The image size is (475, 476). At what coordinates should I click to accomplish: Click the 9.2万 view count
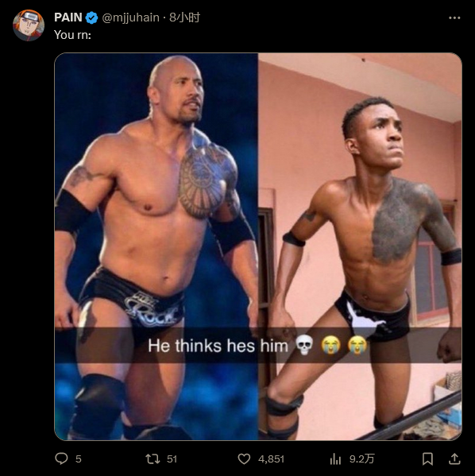point(361,459)
